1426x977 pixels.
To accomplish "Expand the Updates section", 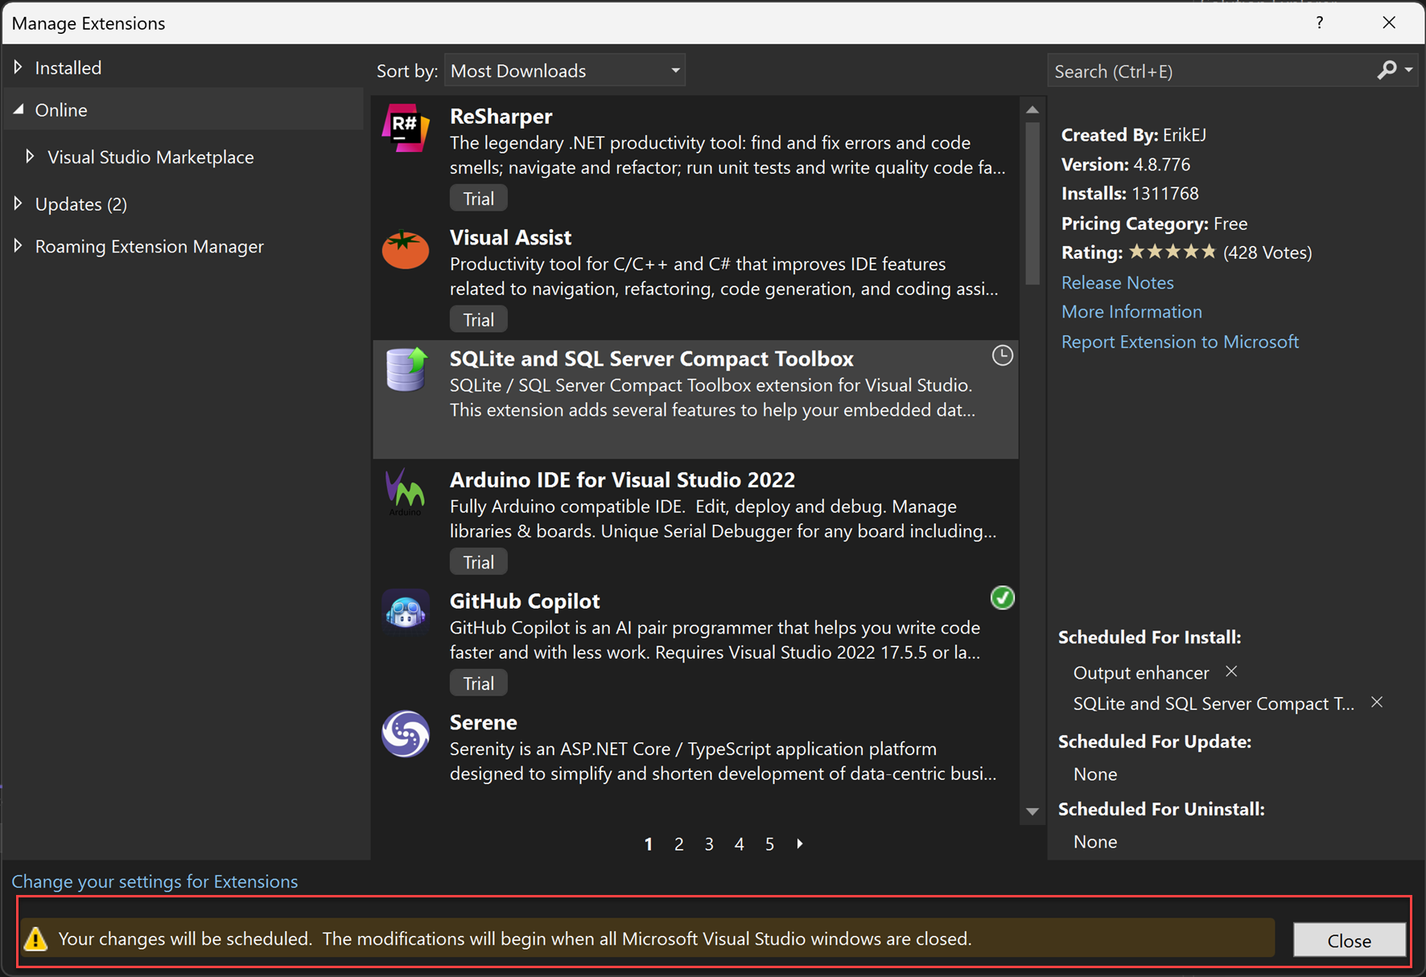I will [x=80, y=204].
